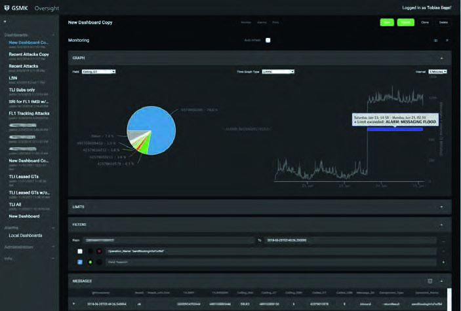Click the Operation_Name column header
This screenshot has height=311, width=461.
(x=427, y=293)
